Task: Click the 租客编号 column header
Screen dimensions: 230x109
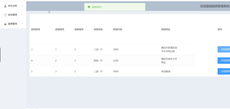Action: [x=79, y=29]
